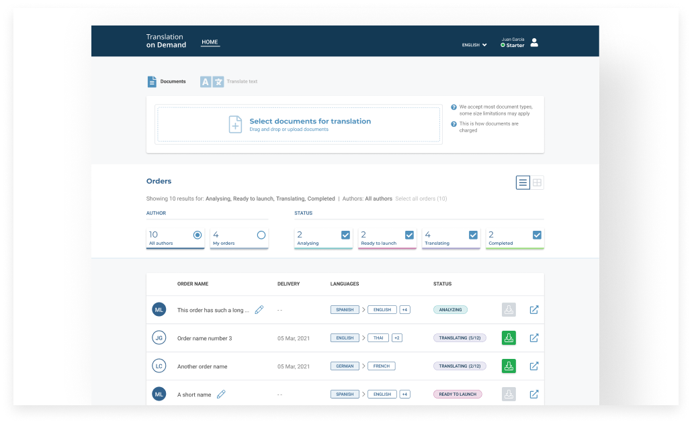Screen dimensions: 692x424
Task: Click the JG author avatar
Action: point(159,338)
